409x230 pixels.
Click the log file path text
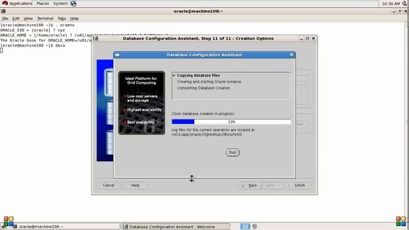coord(206,135)
